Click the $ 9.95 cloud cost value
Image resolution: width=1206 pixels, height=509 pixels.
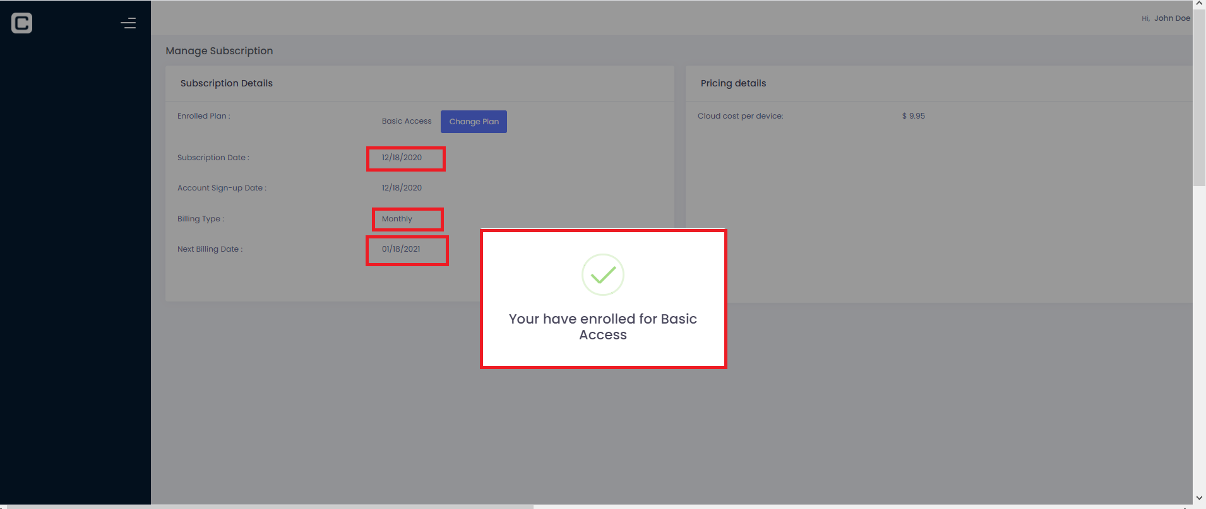click(x=913, y=116)
